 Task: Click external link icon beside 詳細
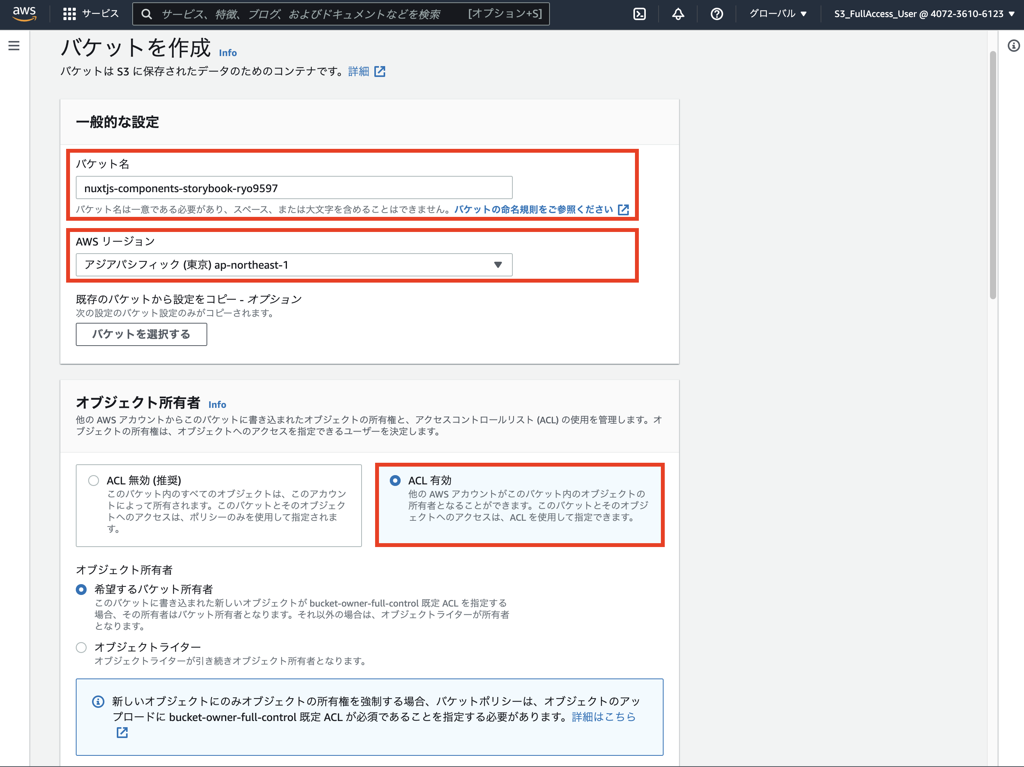[x=380, y=71]
